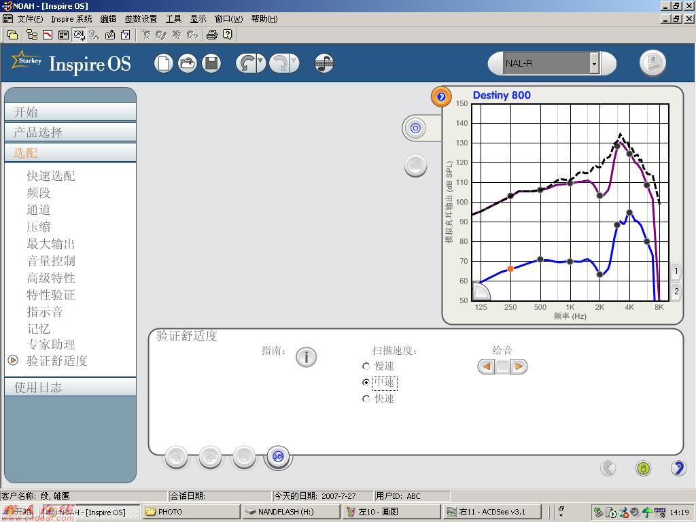Screen dimensions: 696x522
Task: Expand the 产品选择 sidebar section
Action: click(x=70, y=133)
